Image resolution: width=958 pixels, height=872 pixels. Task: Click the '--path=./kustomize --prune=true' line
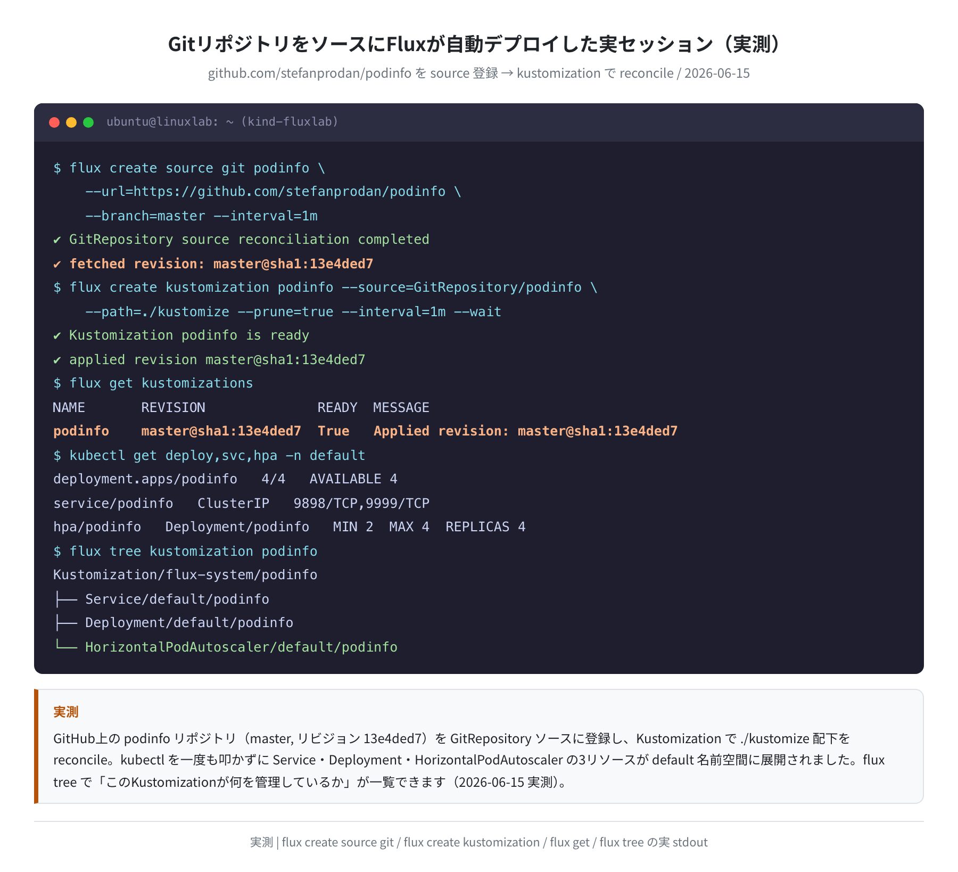tap(293, 312)
